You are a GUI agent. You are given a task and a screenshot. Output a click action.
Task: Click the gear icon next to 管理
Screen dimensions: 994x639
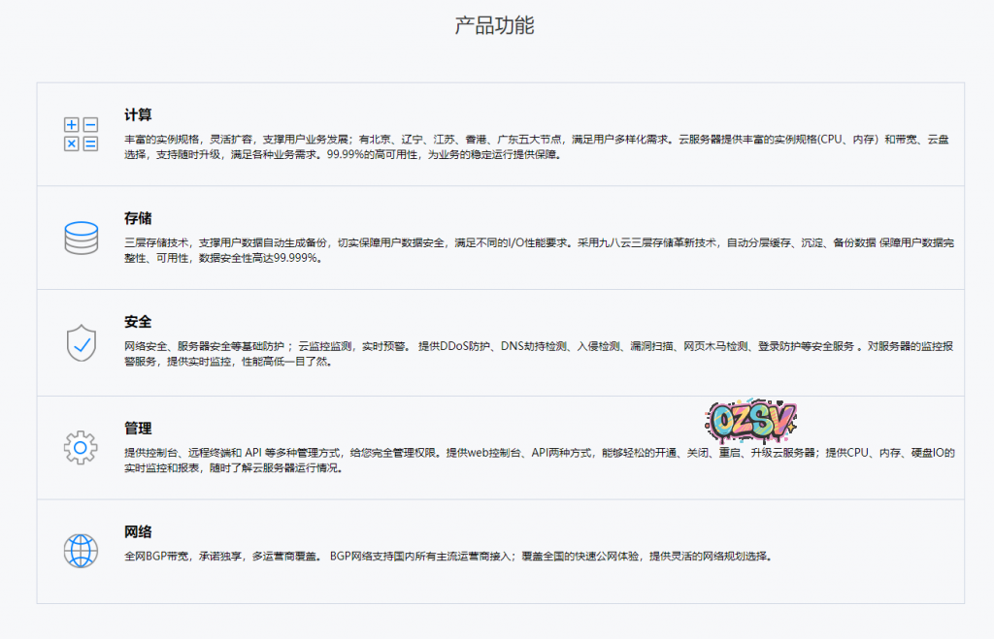tap(81, 446)
